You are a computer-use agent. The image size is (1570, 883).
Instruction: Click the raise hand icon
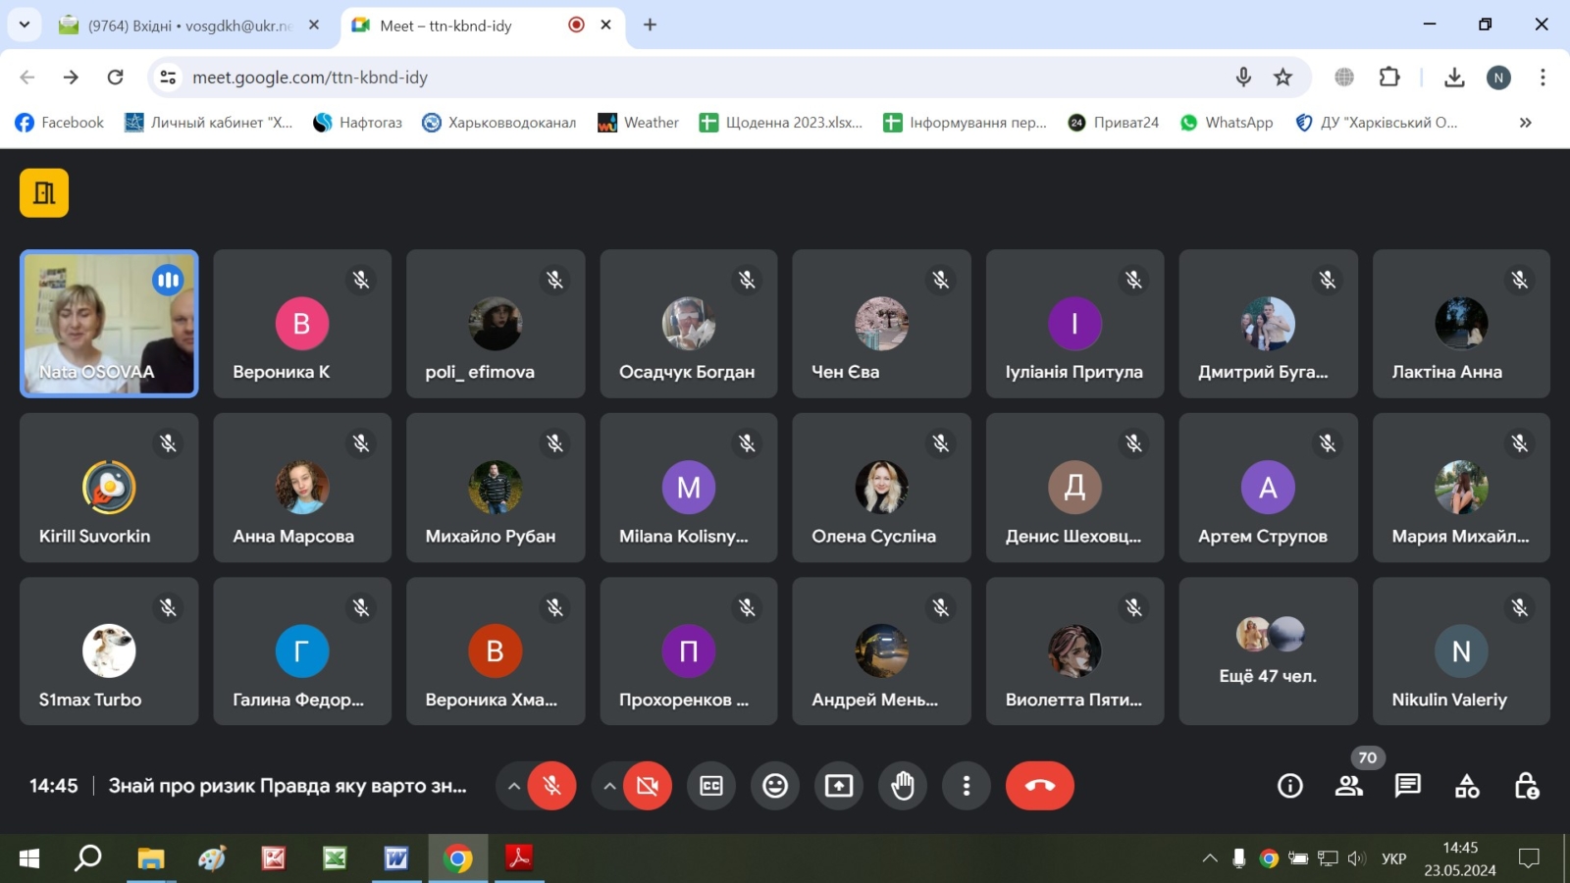click(903, 786)
